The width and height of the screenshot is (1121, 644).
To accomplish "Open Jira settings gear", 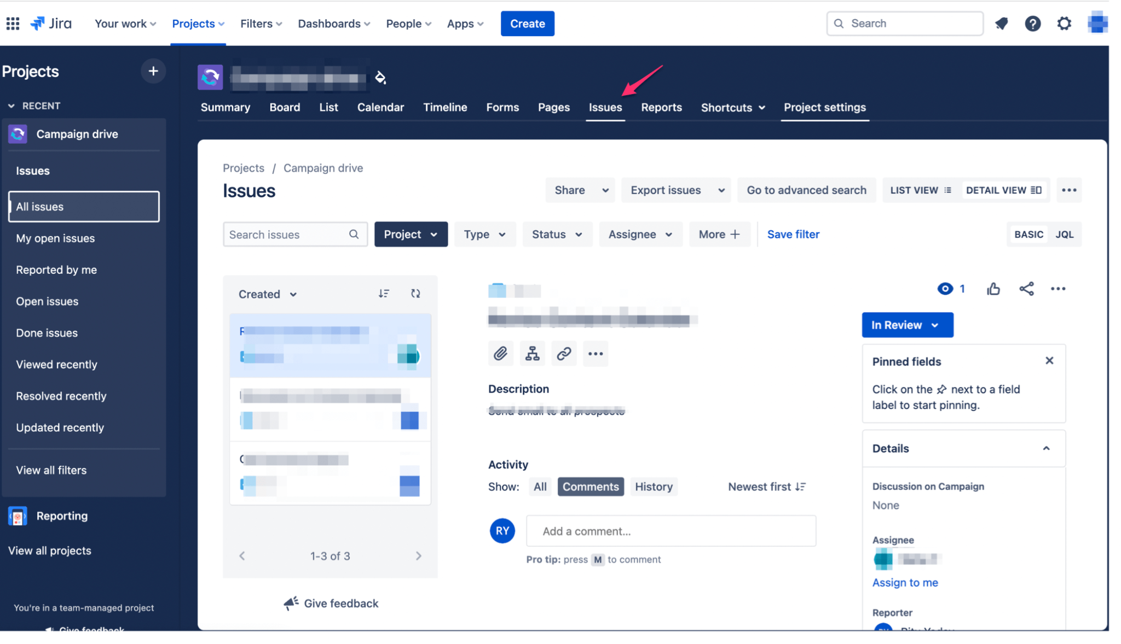I will point(1064,23).
